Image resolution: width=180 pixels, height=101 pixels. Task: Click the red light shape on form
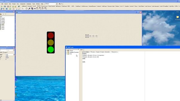pos(51,36)
